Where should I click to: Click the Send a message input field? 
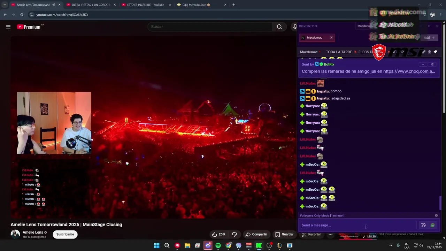point(359,225)
